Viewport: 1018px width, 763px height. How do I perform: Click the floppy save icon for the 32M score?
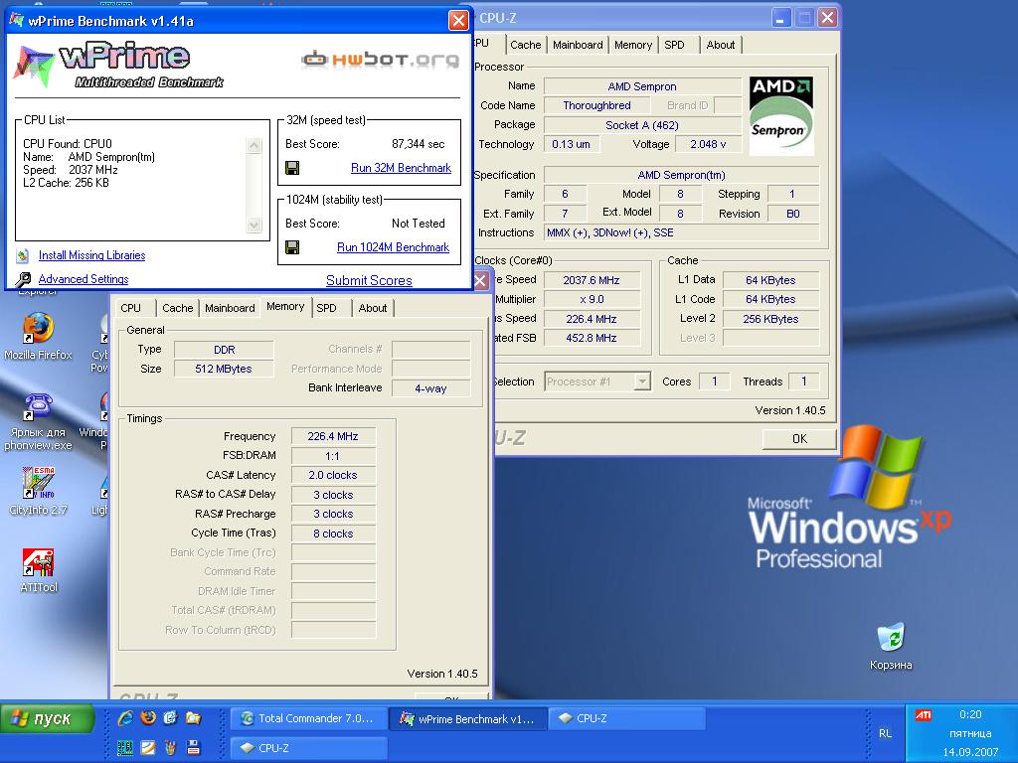click(292, 168)
